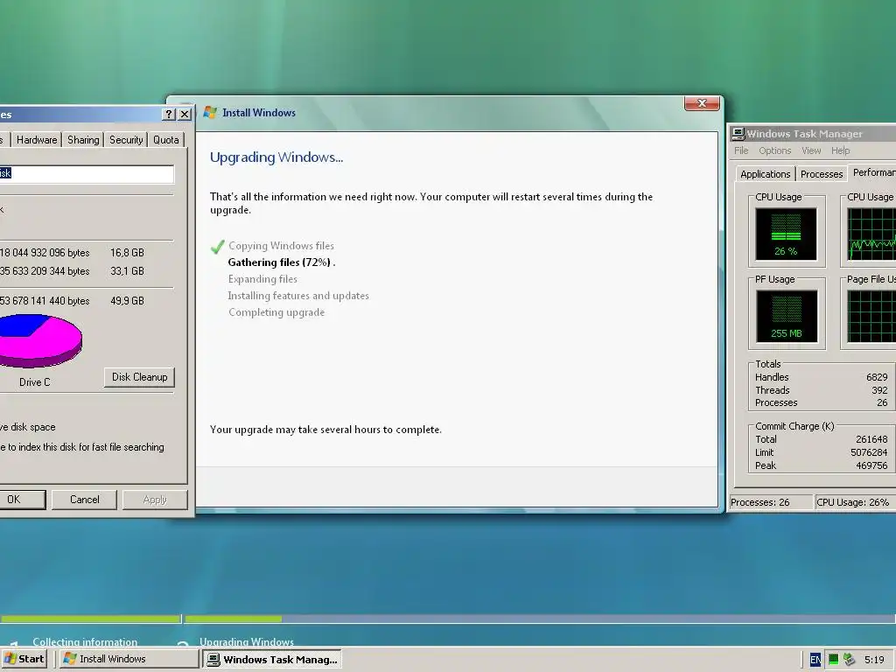This screenshot has width=896, height=672.
Task: Click the green checkmark beside Copying Windows files
Action: pyautogui.click(x=217, y=247)
